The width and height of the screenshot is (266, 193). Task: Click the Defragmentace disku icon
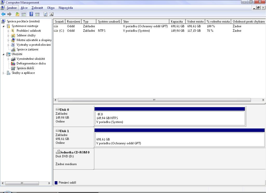tap(13, 63)
